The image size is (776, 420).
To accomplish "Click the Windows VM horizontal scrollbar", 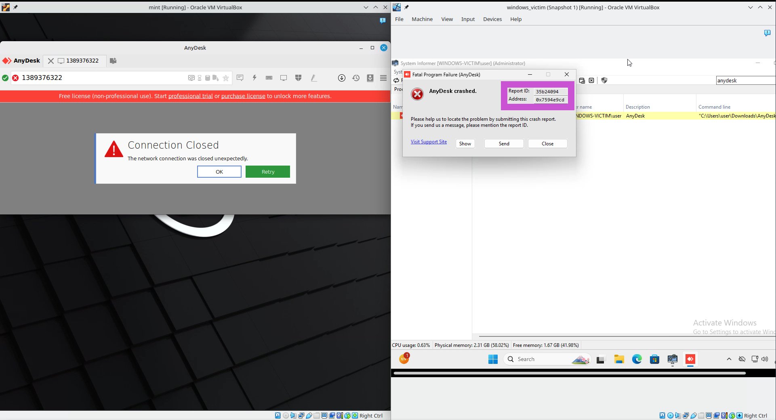I will click(x=570, y=373).
